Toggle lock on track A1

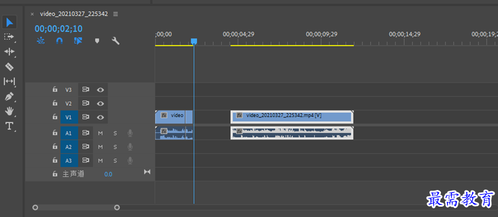pos(55,133)
